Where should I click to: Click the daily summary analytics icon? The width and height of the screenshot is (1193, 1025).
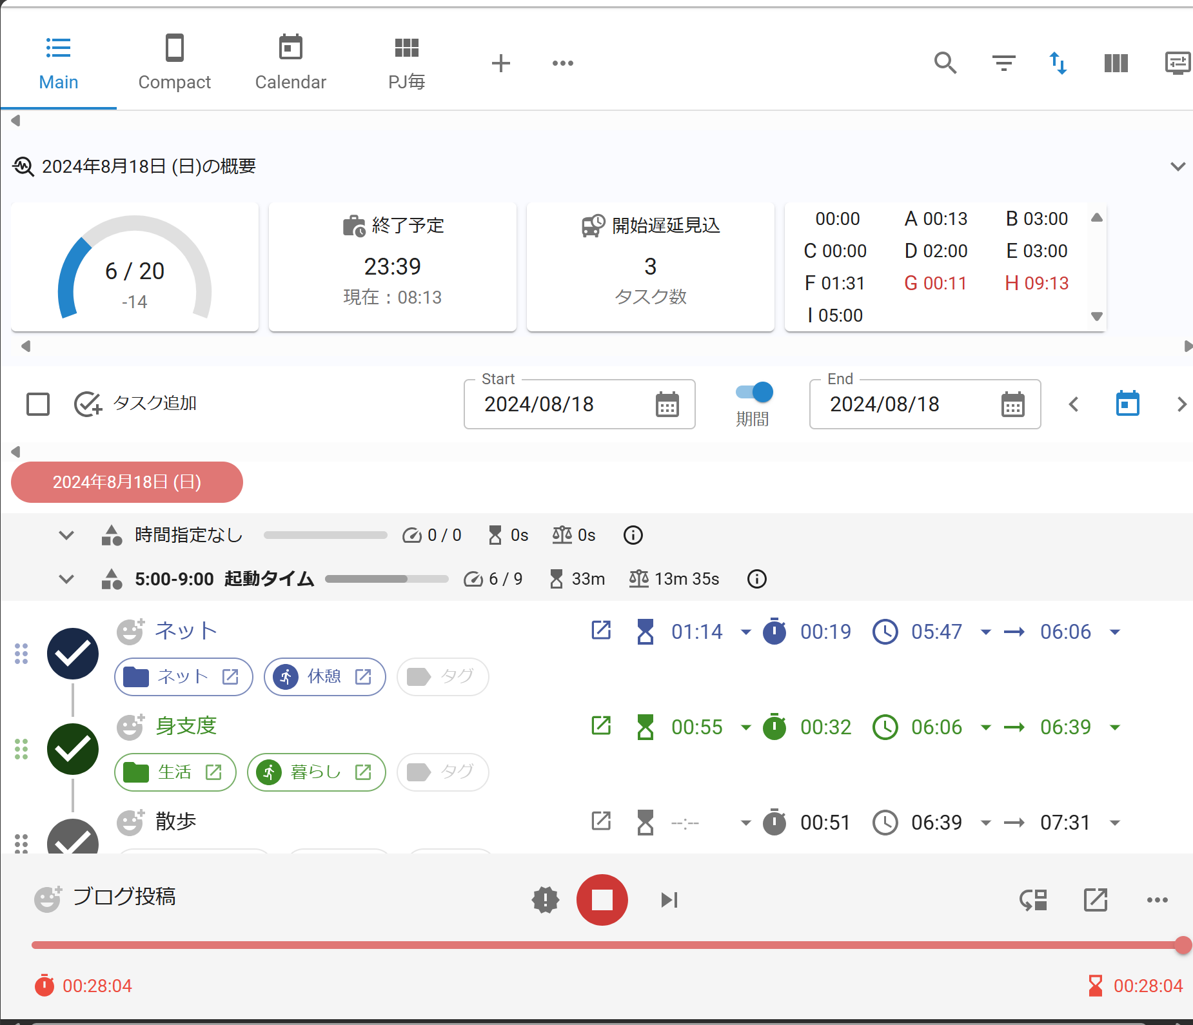[x=23, y=167]
